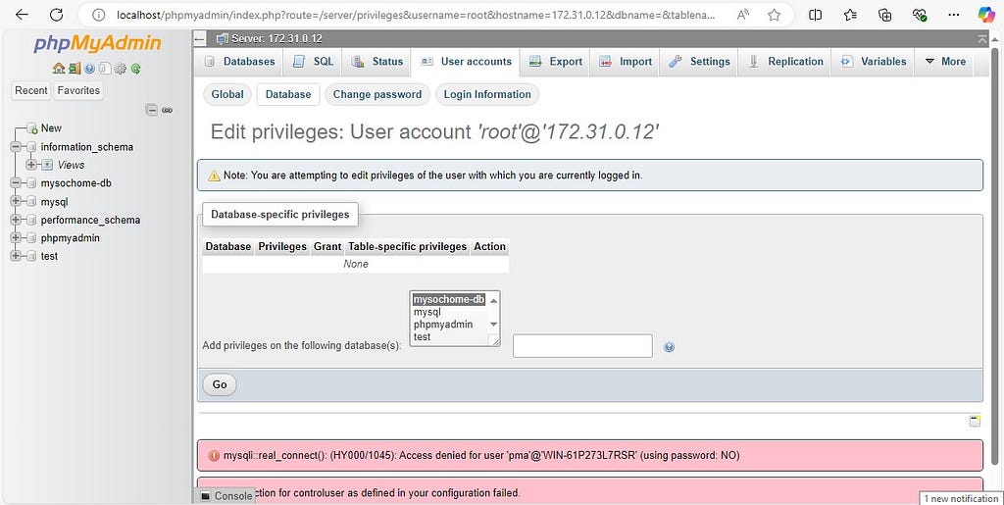1004x505 pixels.
Task: Click the phpmyadmin database icon in tree
Action: 31,238
